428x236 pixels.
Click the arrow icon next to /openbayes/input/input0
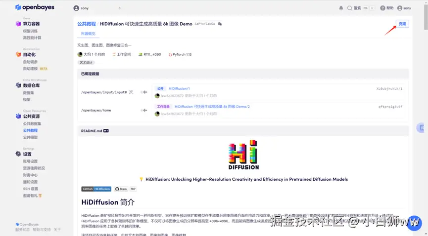[x=144, y=92]
